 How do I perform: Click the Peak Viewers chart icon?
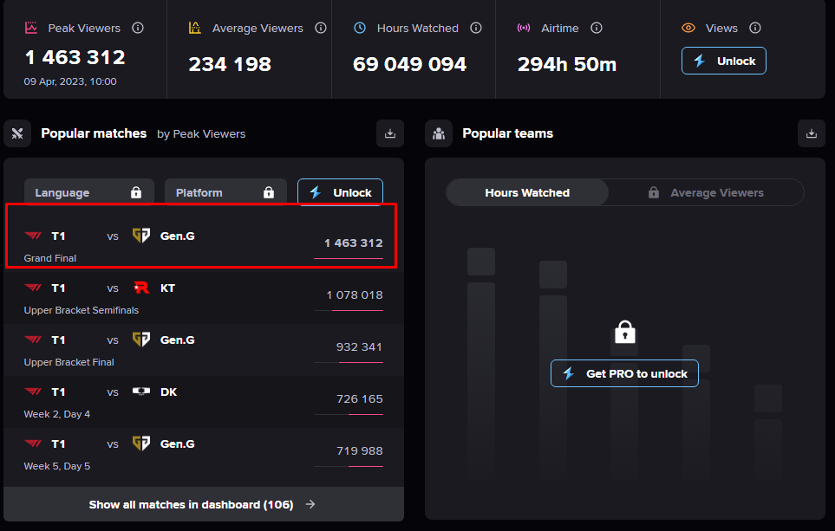(x=31, y=28)
